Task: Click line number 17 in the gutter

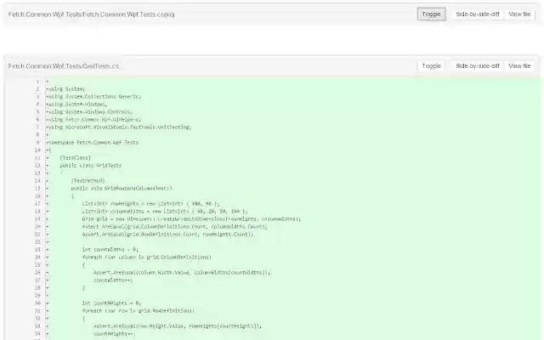Action: 37,204
